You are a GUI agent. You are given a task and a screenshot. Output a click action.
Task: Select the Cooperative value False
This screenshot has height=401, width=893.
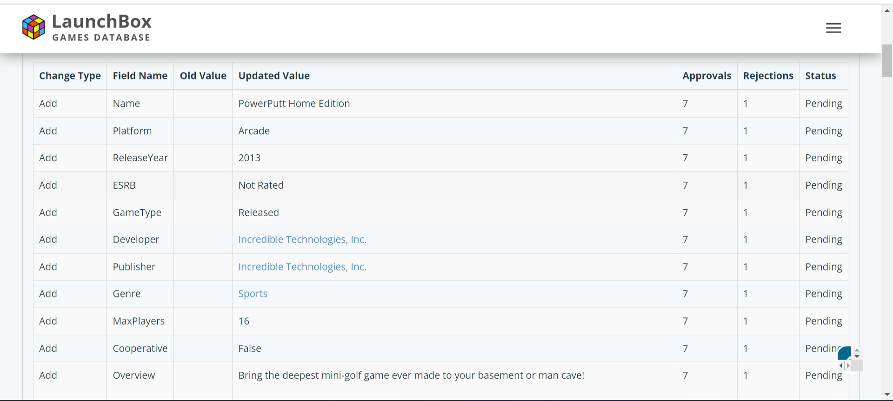(x=250, y=348)
